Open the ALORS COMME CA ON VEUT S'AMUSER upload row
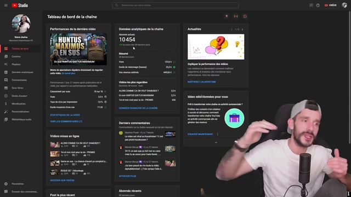The width and height of the screenshot is (351, 197). [x=78, y=144]
